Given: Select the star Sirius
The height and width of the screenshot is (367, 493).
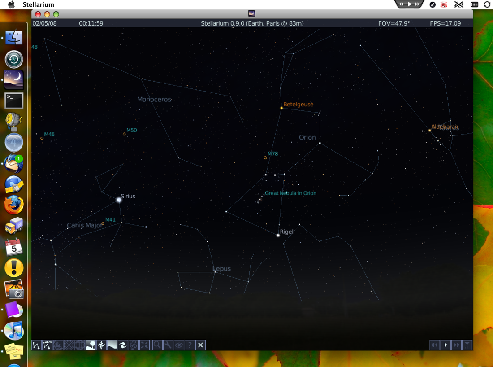Looking at the screenshot, I should [x=119, y=200].
